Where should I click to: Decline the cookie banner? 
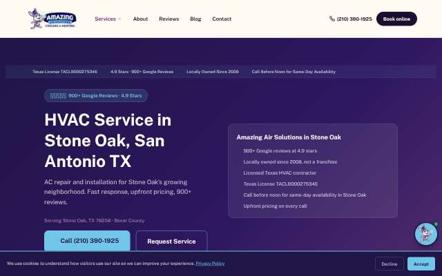(x=390, y=264)
